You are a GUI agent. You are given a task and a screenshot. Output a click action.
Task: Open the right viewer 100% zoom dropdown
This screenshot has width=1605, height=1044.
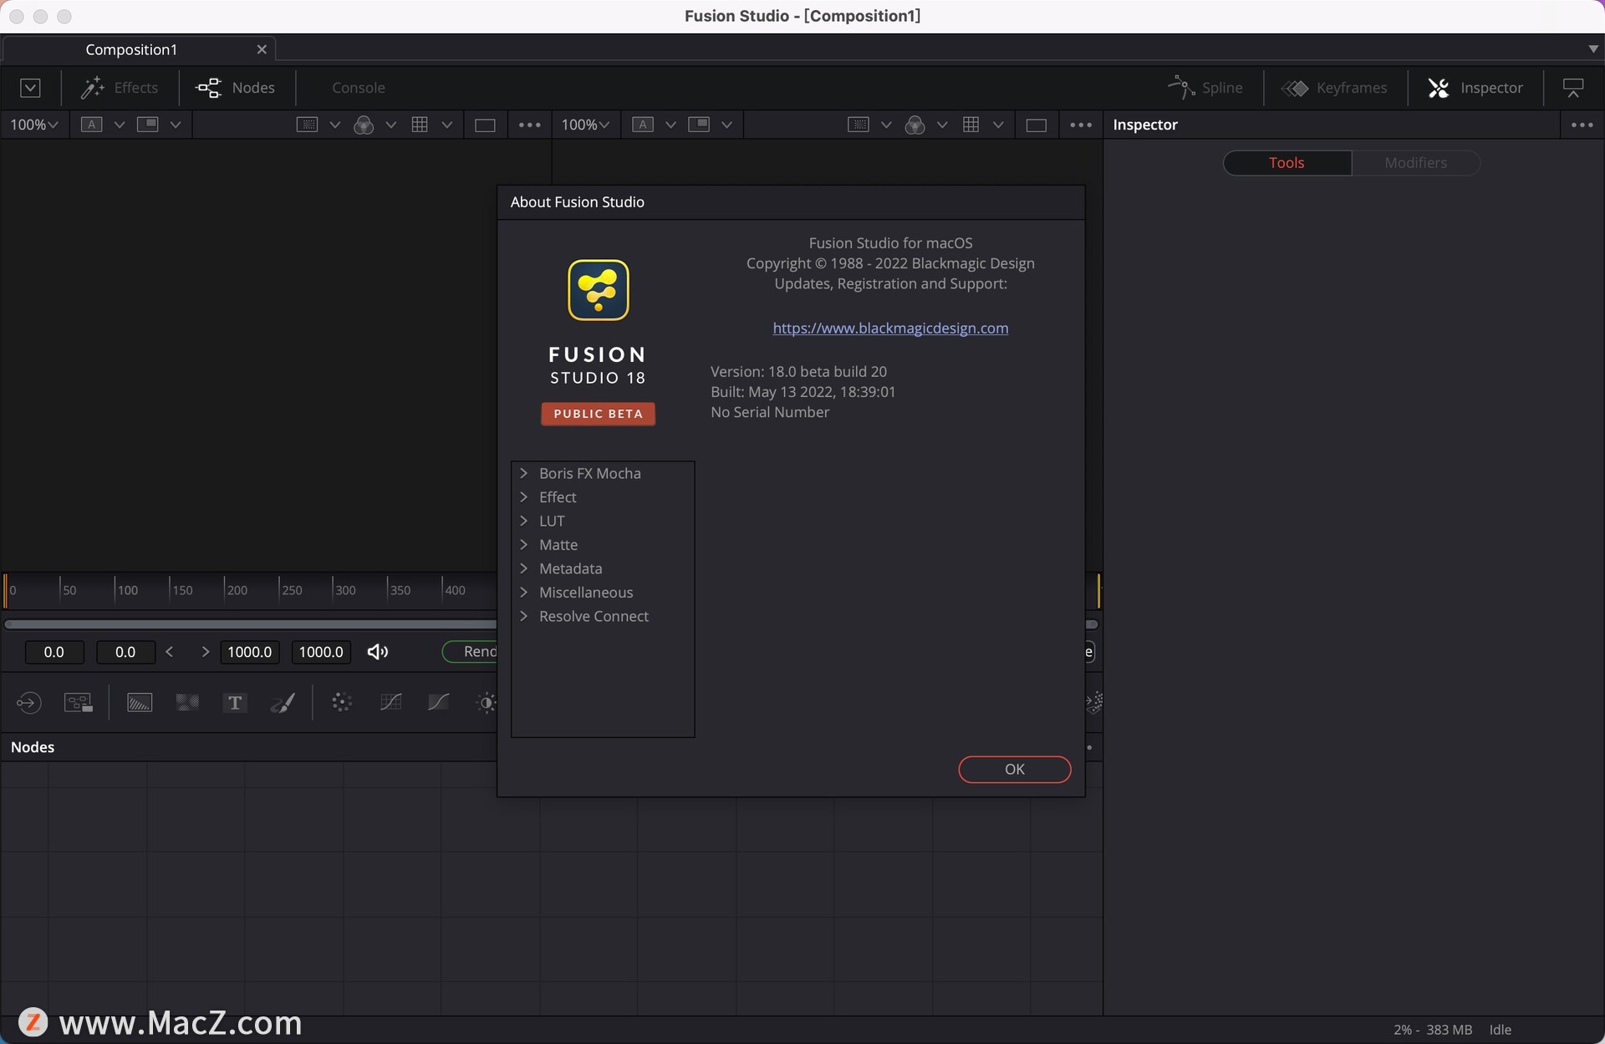(585, 125)
